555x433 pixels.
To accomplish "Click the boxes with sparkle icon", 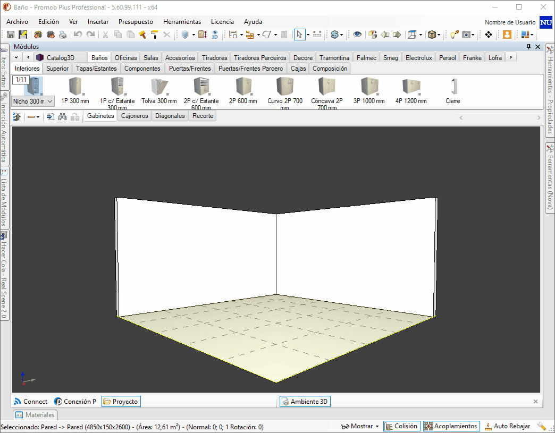I will [372, 35].
